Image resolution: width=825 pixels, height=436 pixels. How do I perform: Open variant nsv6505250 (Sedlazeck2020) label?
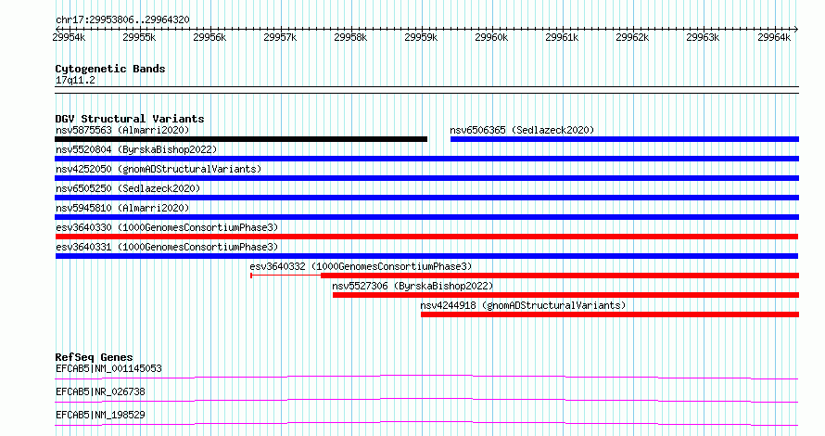pos(128,188)
